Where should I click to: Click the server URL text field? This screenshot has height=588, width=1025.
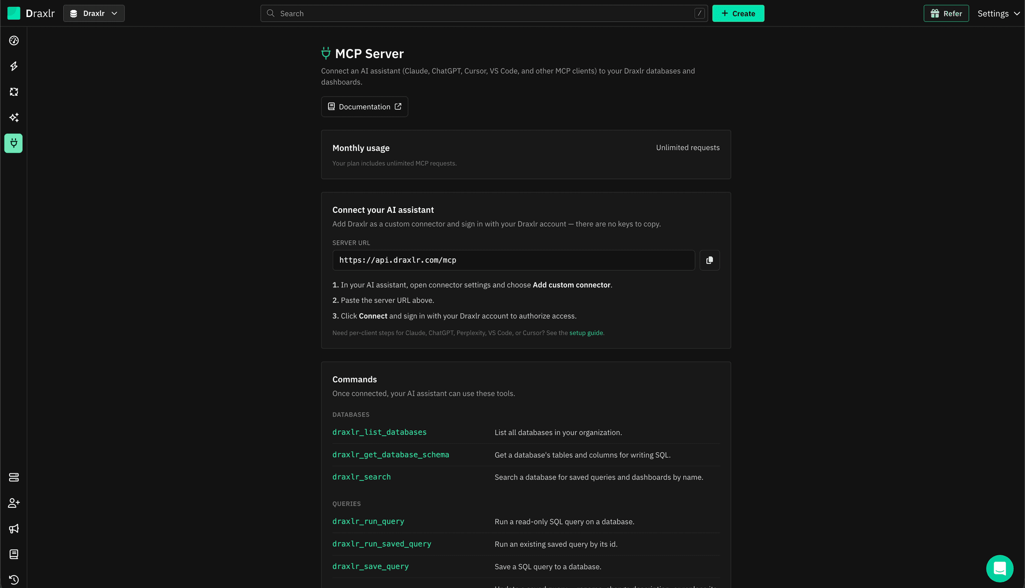[514, 260]
